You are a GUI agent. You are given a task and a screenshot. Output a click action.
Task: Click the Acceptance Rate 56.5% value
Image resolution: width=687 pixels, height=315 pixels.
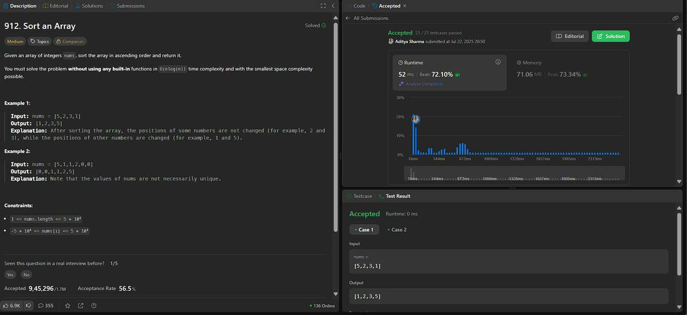(127, 289)
